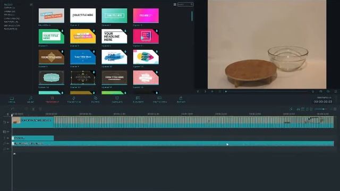Select the highlighted red Text/Credit tab
The image size is (340, 191).
[52, 100]
